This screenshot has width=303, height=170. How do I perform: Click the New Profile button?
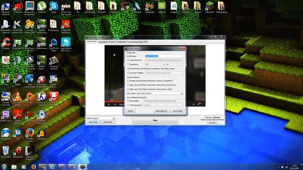click(x=93, y=122)
